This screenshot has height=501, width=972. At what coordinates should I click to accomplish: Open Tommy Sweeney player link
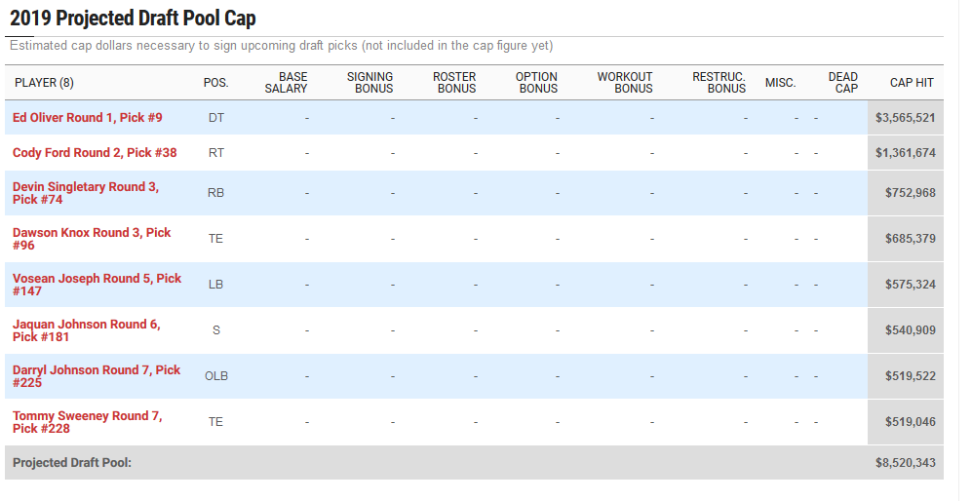tap(88, 422)
